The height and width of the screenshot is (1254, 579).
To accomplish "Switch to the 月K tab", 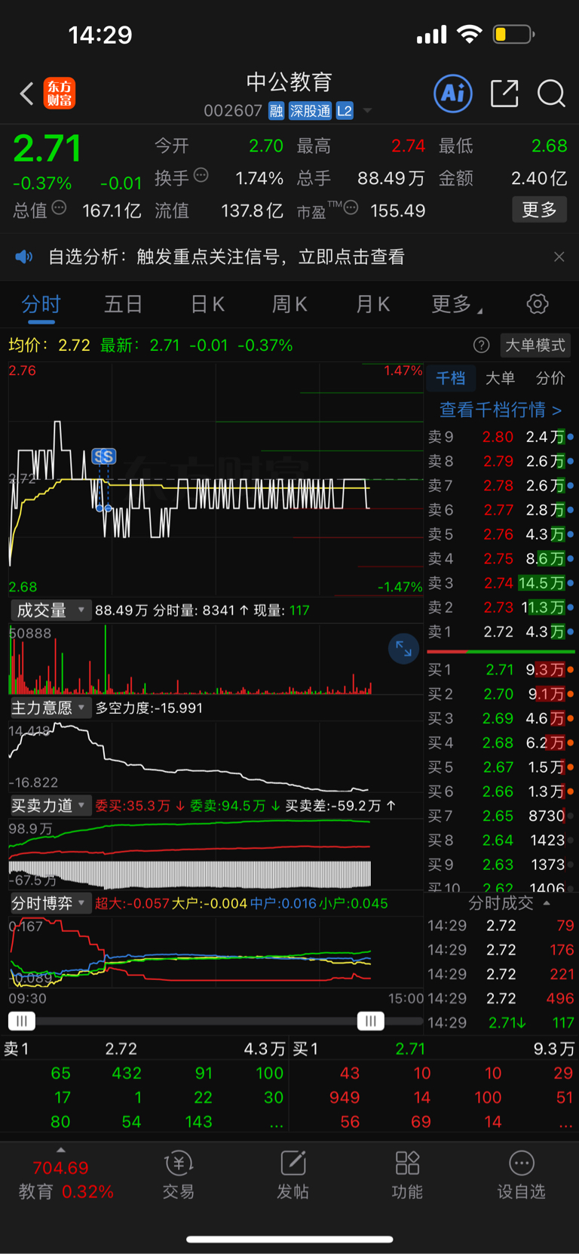I will click(372, 304).
